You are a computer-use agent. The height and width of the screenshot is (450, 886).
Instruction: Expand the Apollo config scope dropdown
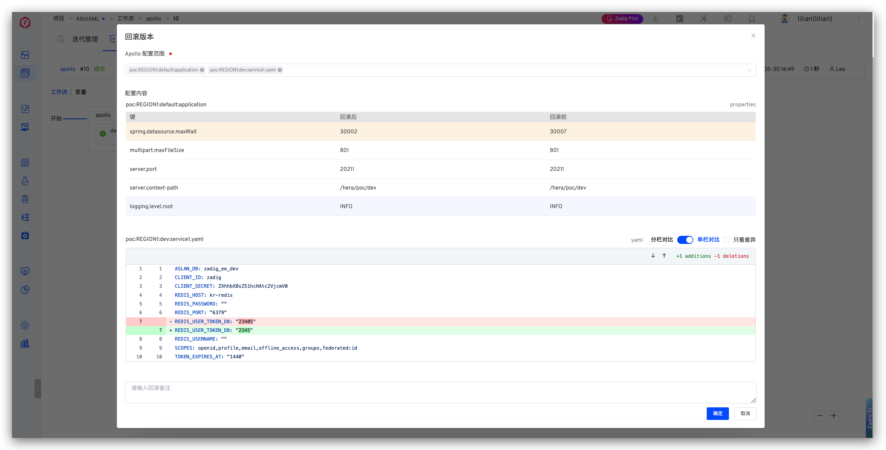coord(749,70)
